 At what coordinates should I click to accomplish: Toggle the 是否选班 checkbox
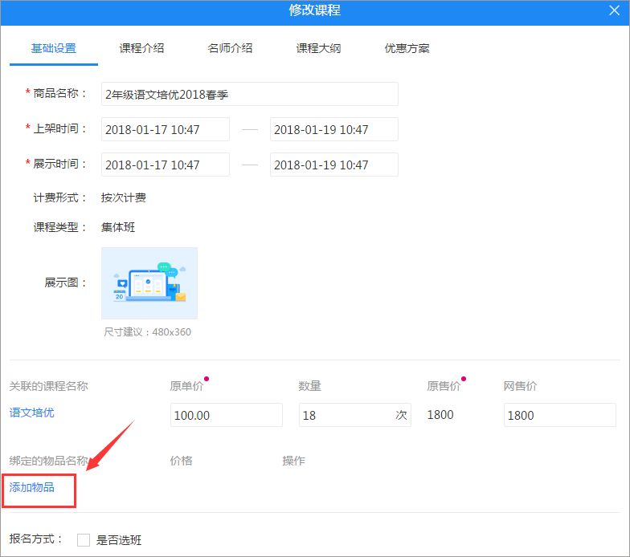pyautogui.click(x=84, y=540)
